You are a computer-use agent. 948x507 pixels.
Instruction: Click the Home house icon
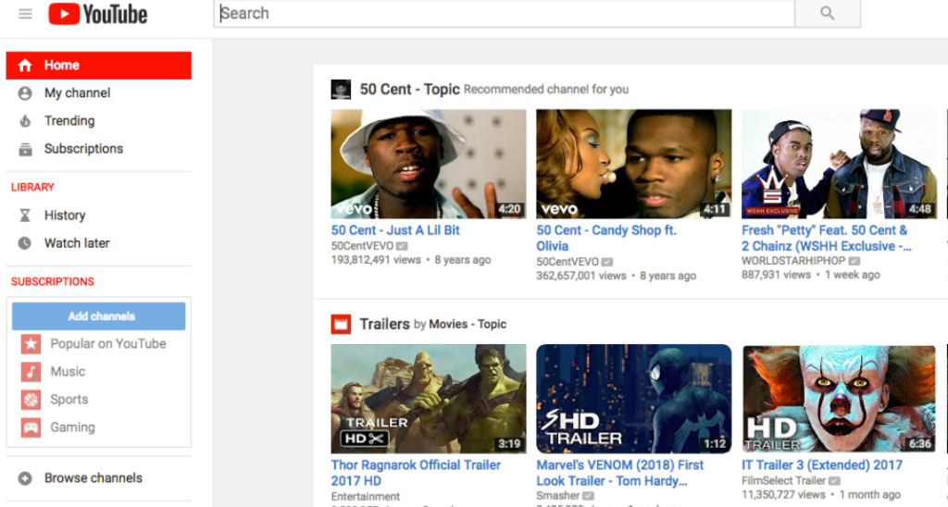click(25, 66)
